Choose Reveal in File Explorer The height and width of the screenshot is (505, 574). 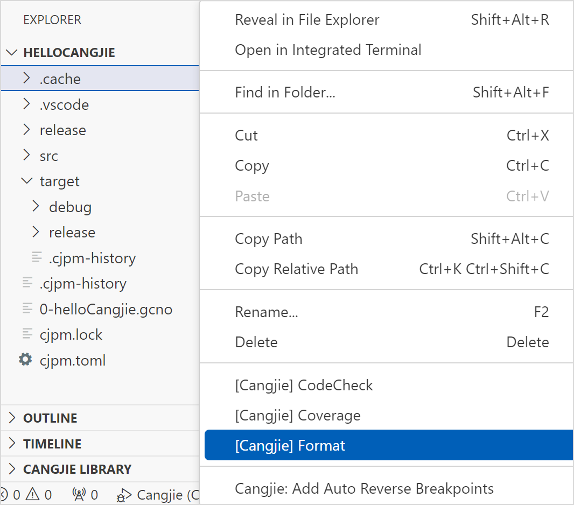[307, 19]
